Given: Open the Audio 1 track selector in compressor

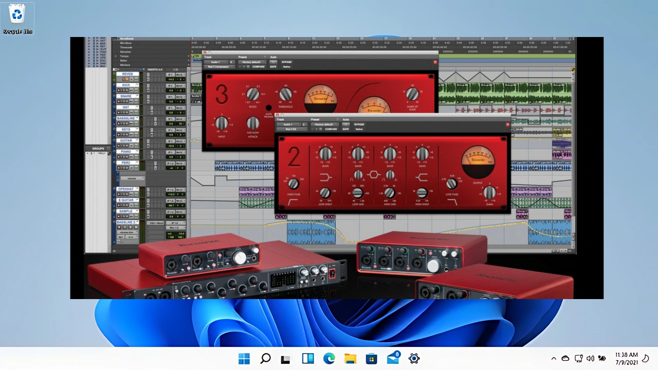Looking at the screenshot, I should tap(216, 62).
